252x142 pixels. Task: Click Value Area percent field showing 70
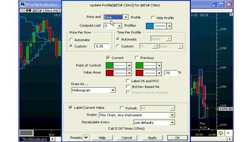pyautogui.click(x=170, y=73)
